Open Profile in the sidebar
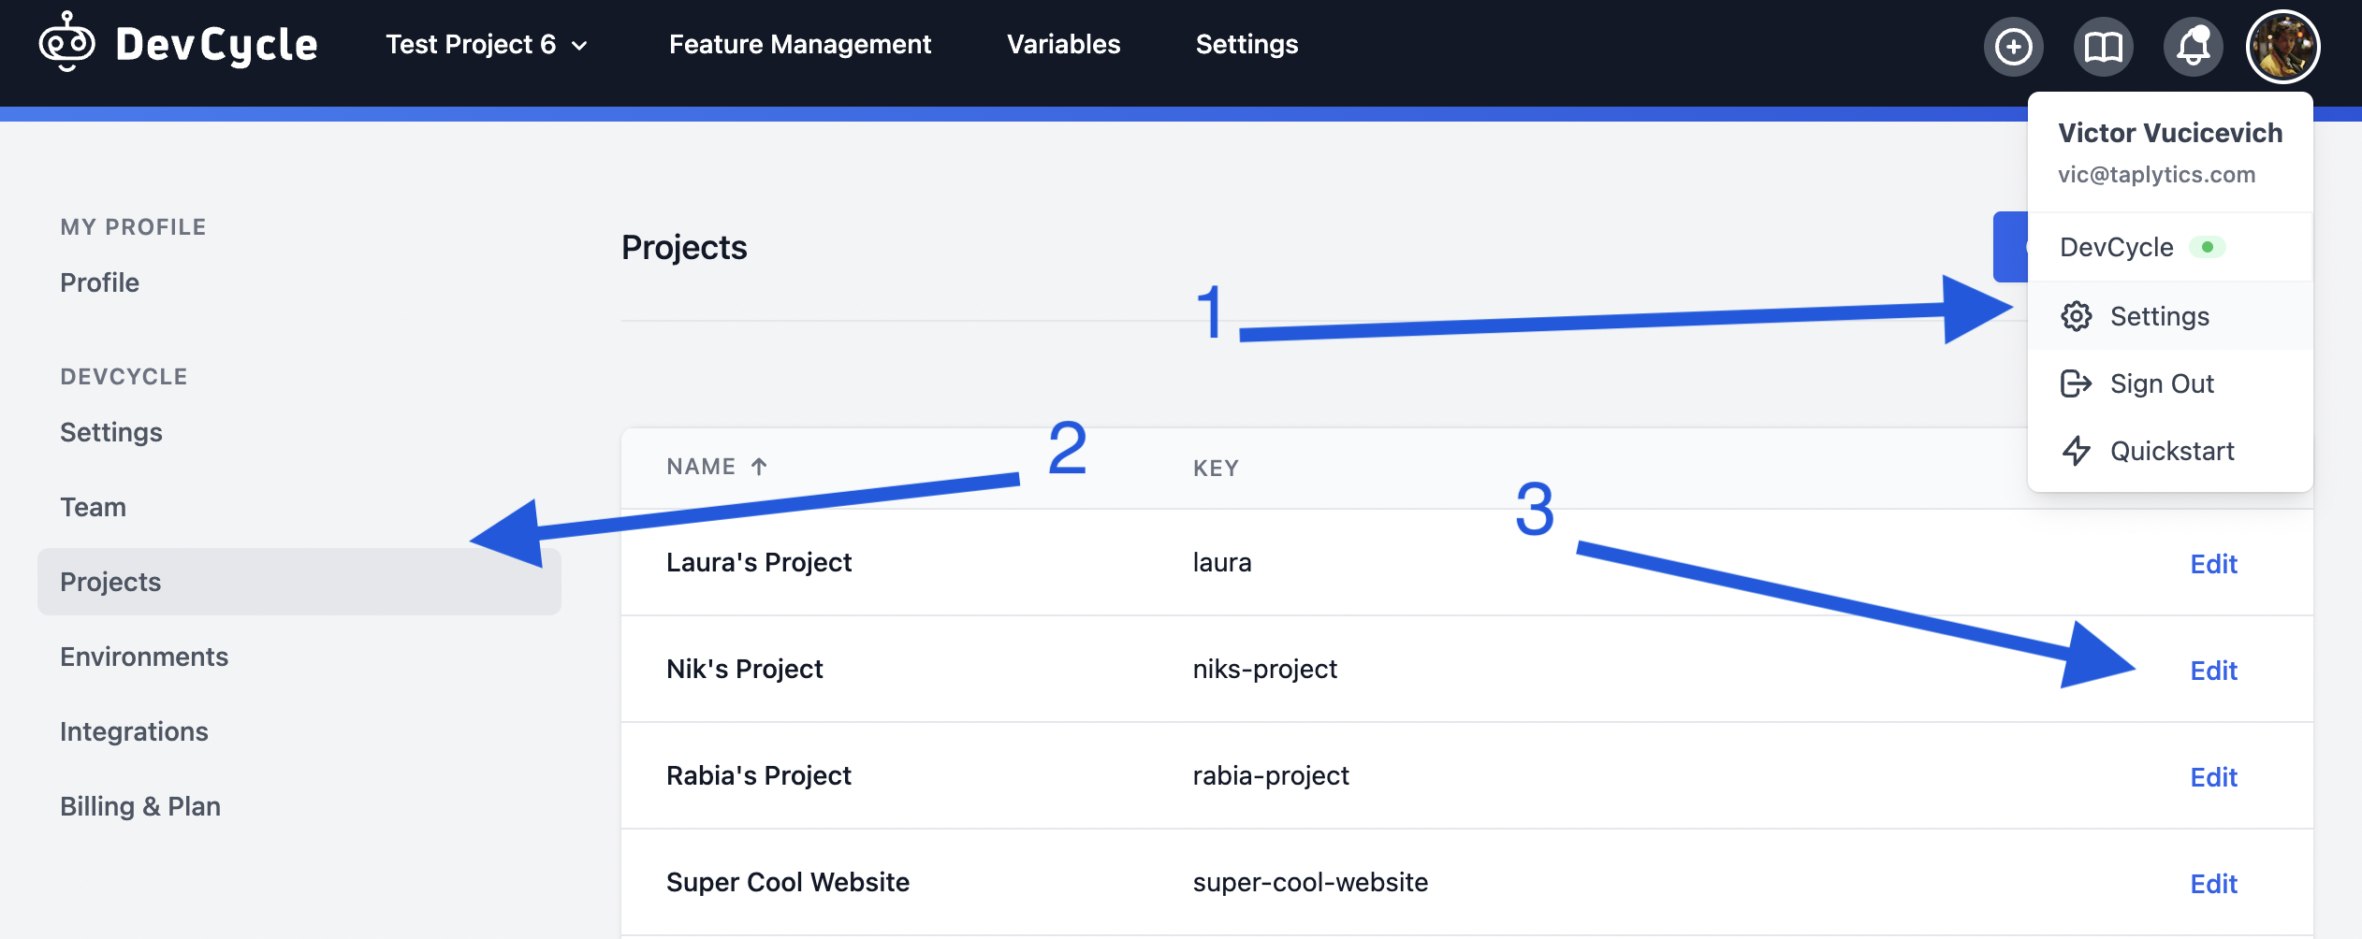This screenshot has width=2362, height=939. coord(99,282)
